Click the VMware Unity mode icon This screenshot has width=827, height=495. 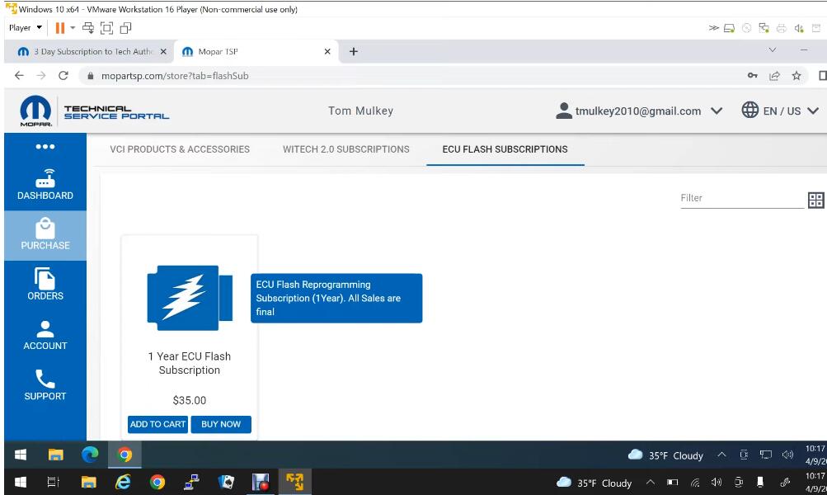(x=125, y=28)
